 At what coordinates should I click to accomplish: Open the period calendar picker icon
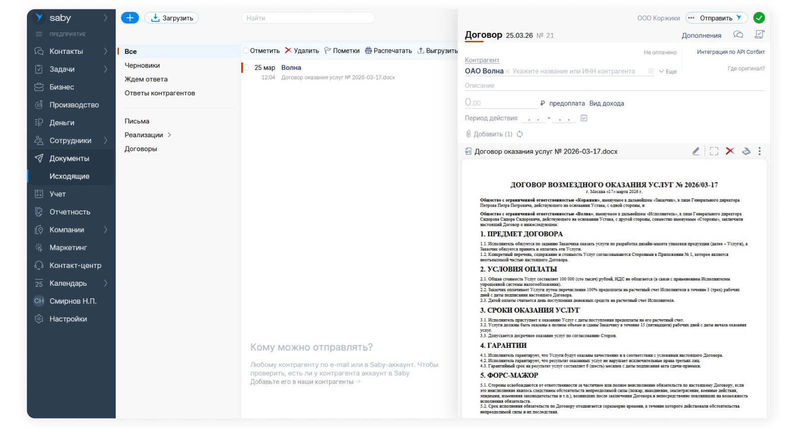(584, 118)
